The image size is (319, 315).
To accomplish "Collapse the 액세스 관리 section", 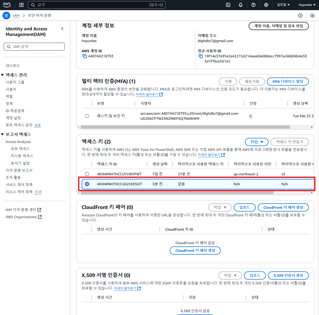I will [2, 75].
